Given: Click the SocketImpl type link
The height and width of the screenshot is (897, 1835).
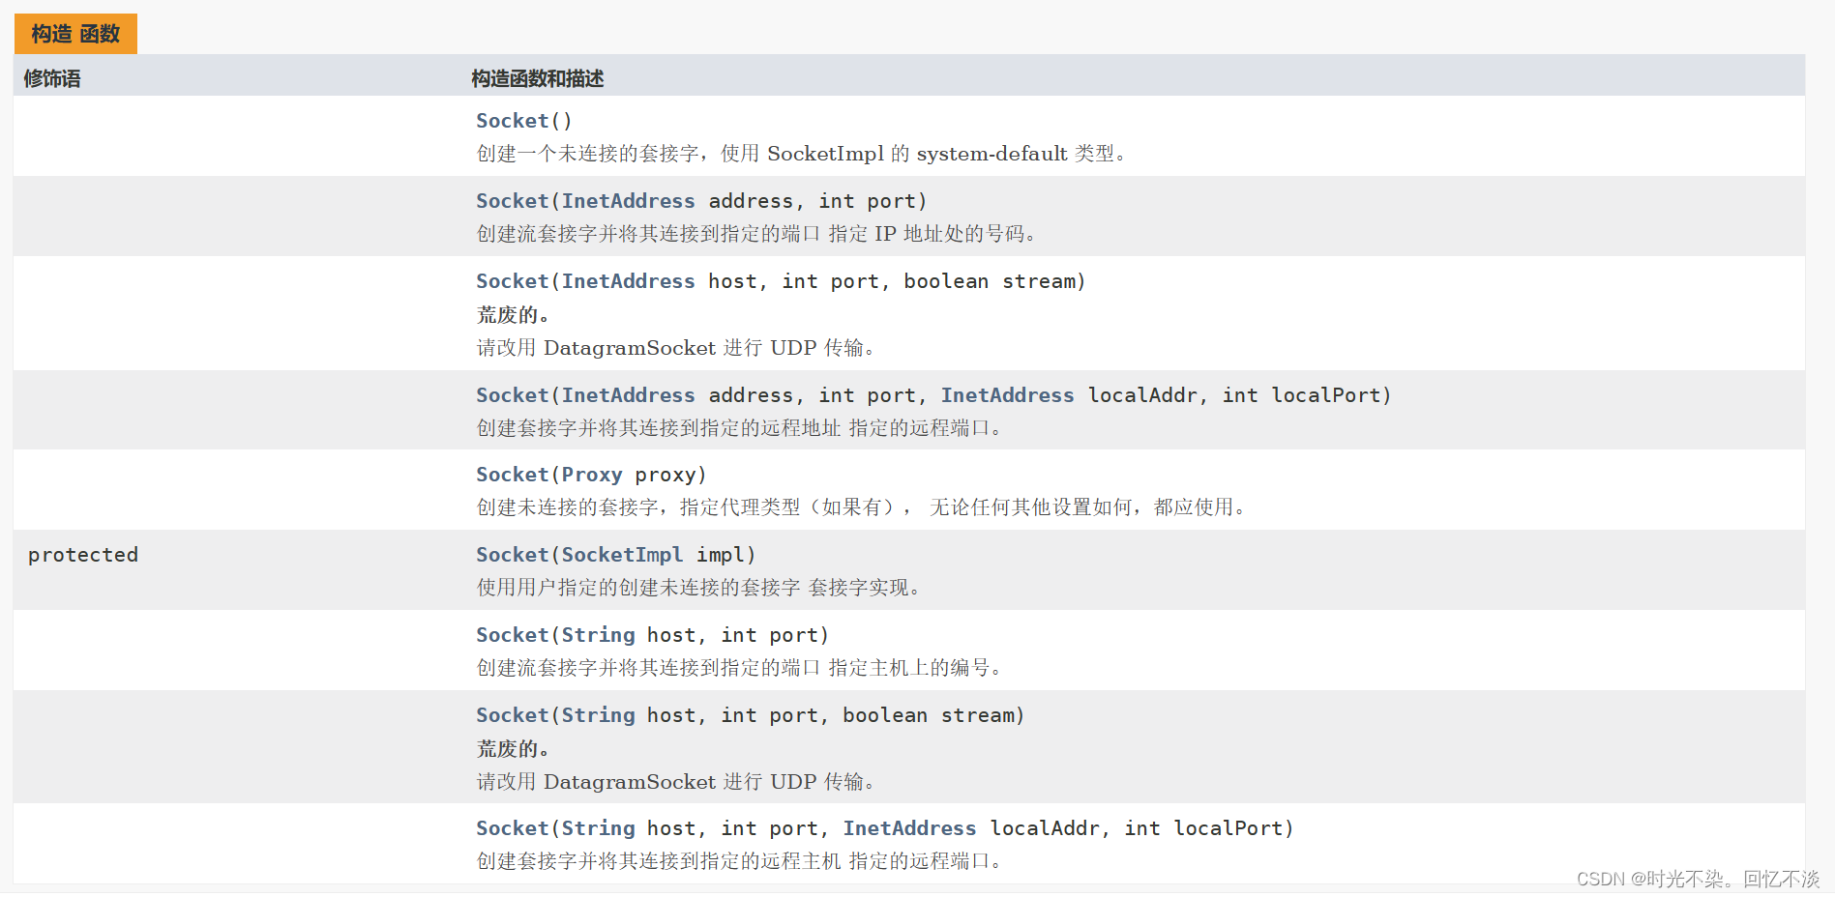Looking at the screenshot, I should pyautogui.click(x=622, y=555).
